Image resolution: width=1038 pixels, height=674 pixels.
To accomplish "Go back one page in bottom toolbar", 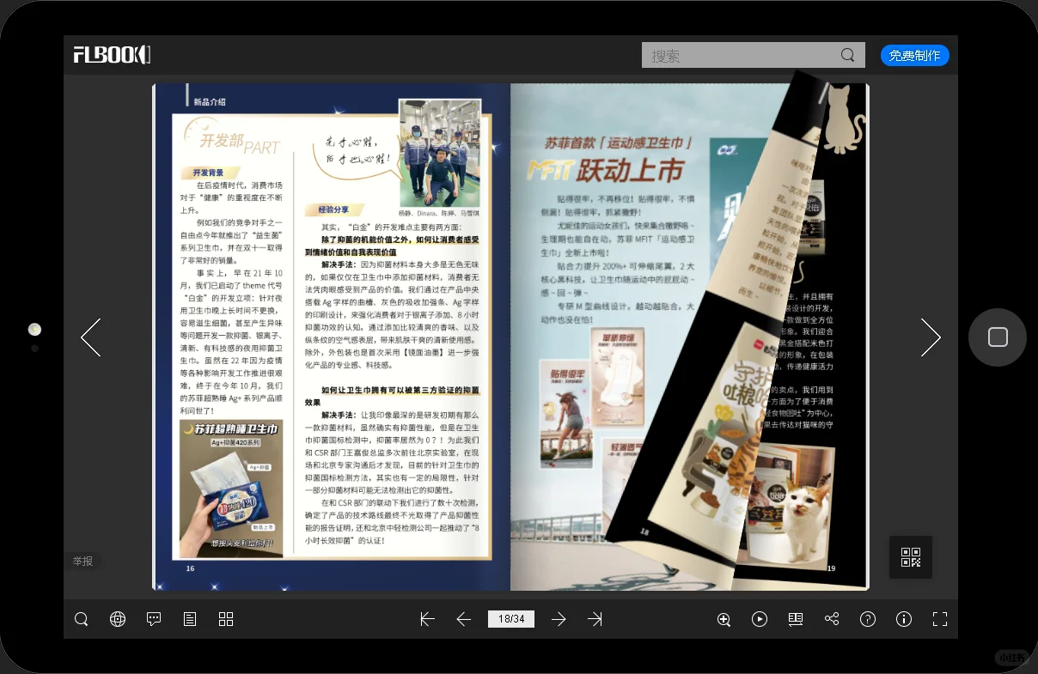I will (464, 619).
